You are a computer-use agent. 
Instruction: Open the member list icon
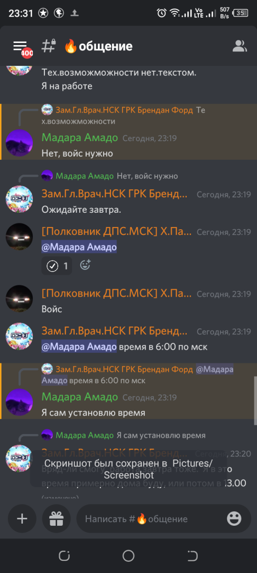click(240, 46)
